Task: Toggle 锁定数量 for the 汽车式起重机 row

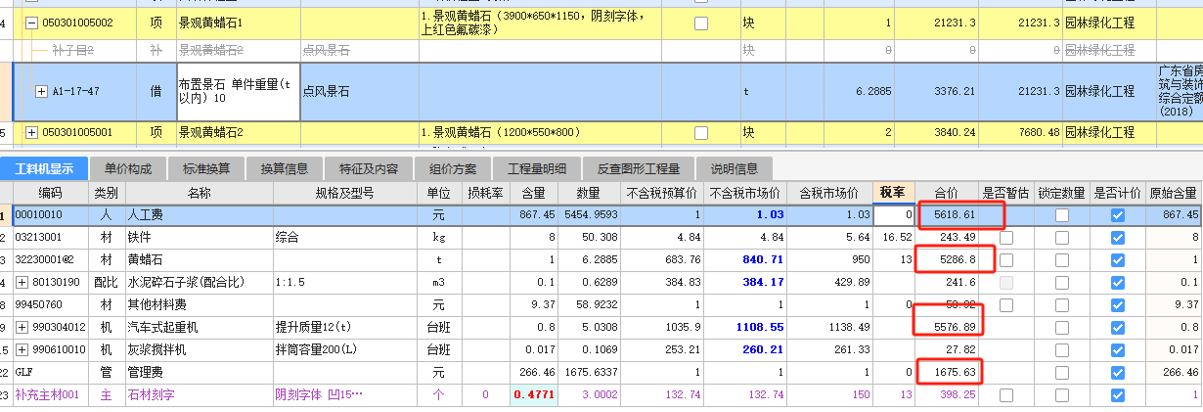Action: (1061, 327)
